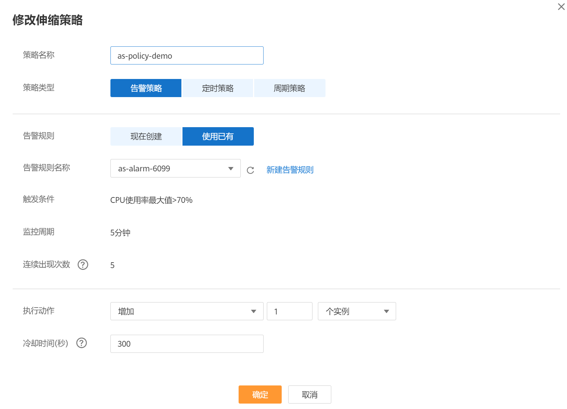Close the modify scaling policy dialog
Viewport: 567px width, 409px height.
pos(561,7)
